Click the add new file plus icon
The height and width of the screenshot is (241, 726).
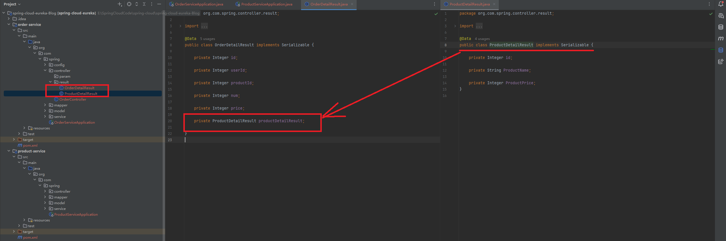click(120, 4)
